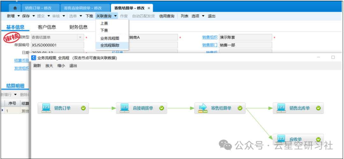Click green check on 销售订单 node
The image size is (344, 159).
tap(83, 108)
